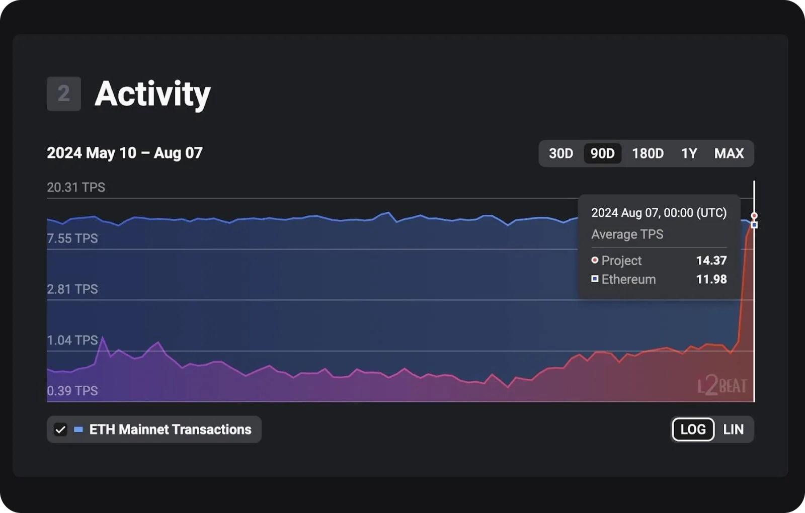This screenshot has height=513, width=805.
Task: Click the date range 2024 May 10 – Aug 07
Action: 125,153
